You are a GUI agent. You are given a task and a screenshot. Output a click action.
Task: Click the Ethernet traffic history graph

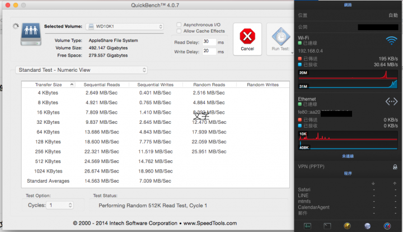coord(348,141)
